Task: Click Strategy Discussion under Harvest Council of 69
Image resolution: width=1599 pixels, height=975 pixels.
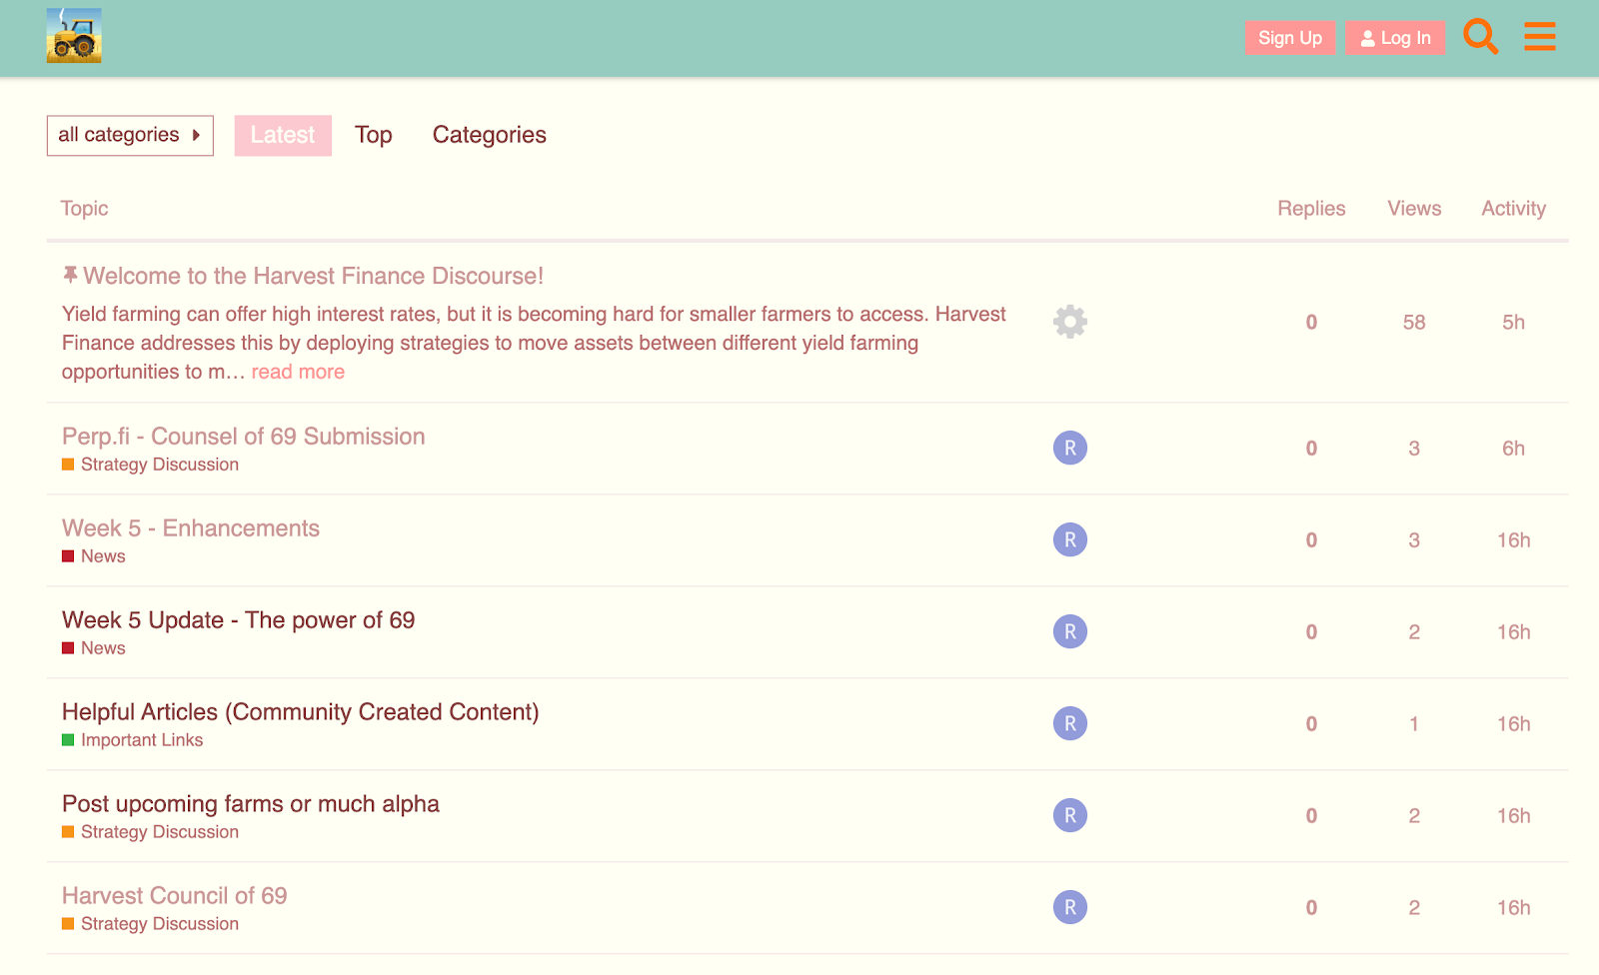Action: 151,924
